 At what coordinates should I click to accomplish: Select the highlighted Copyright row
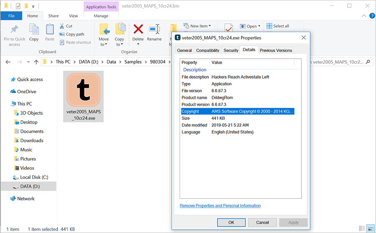click(x=238, y=112)
